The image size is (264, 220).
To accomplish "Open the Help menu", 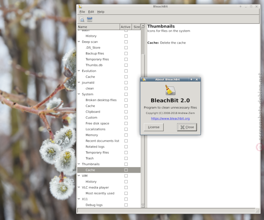I will pyautogui.click(x=101, y=12).
